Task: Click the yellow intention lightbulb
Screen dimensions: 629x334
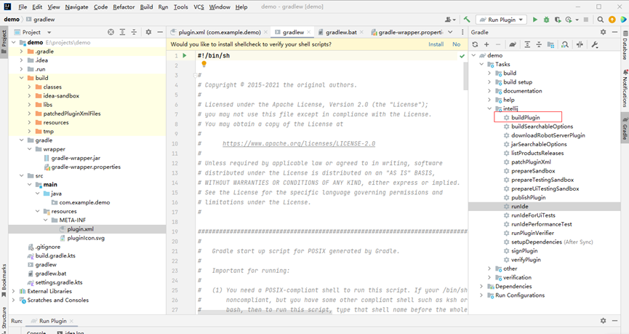Action: click(x=204, y=64)
